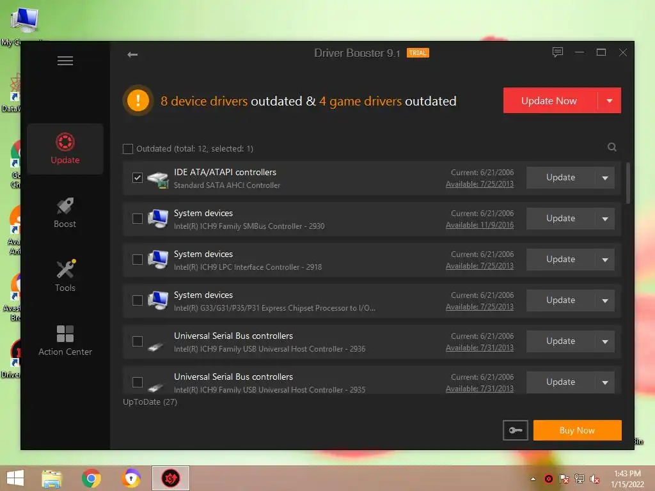Click Driver Booster icon in system tray
This screenshot has height=491, width=655.
click(x=548, y=479)
